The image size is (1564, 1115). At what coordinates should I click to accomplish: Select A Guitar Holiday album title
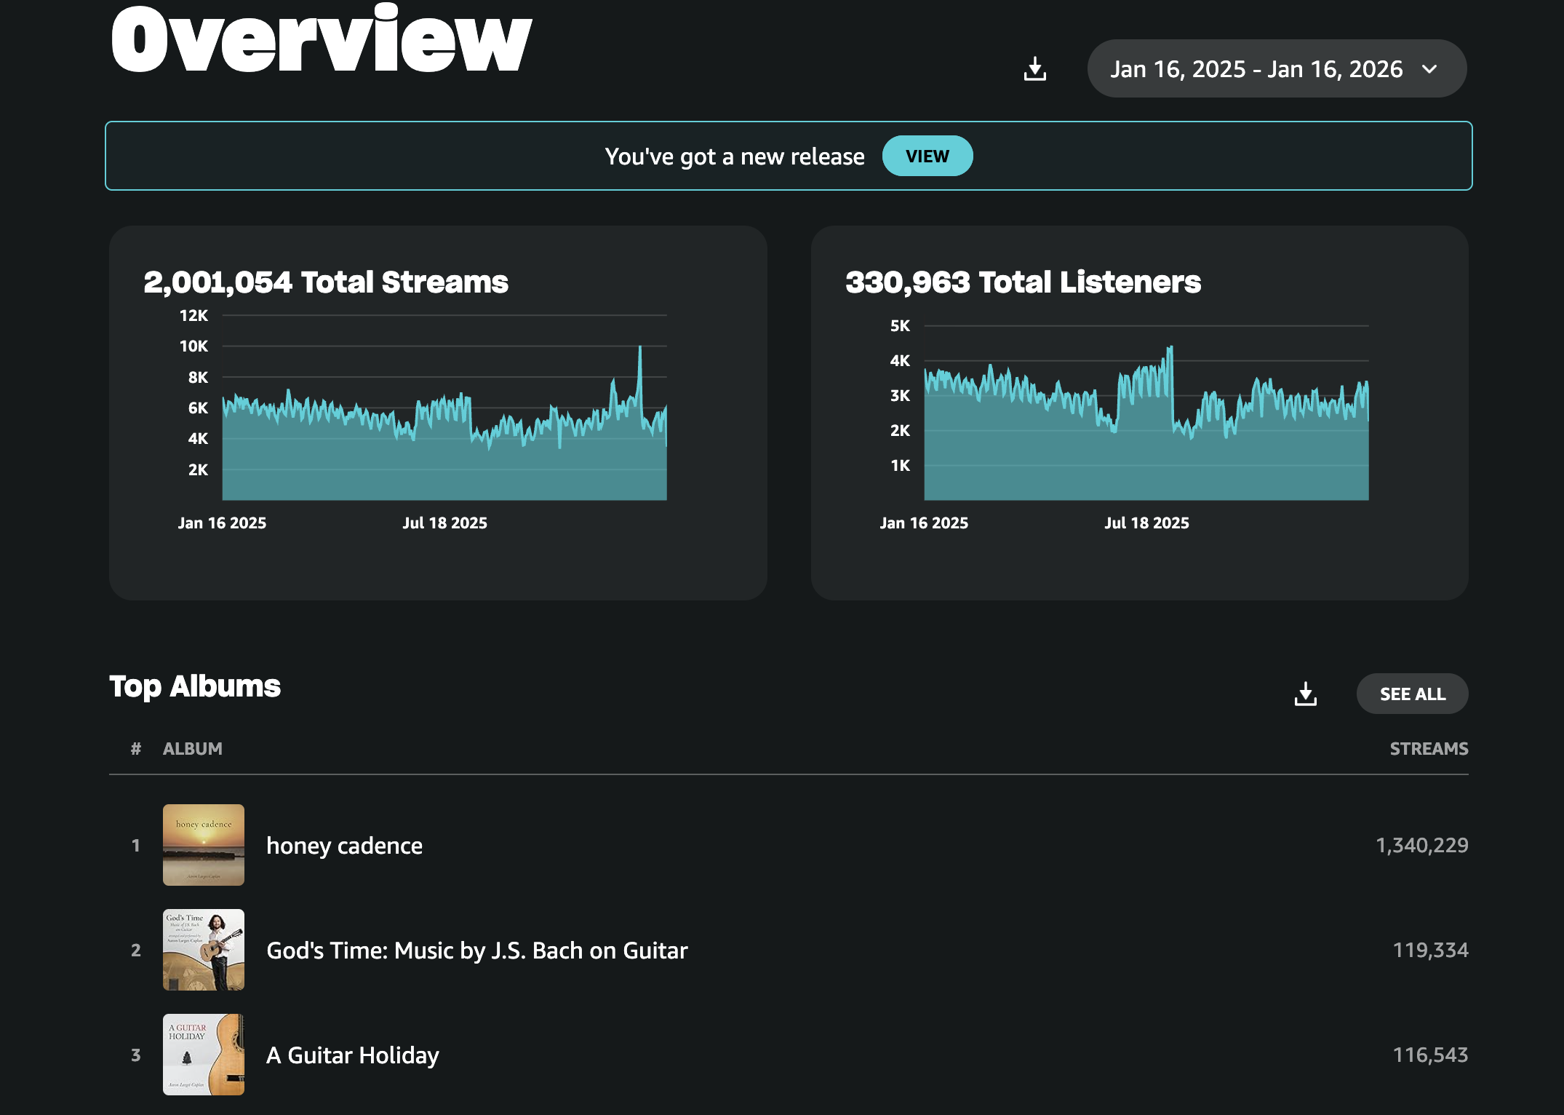tap(353, 1055)
